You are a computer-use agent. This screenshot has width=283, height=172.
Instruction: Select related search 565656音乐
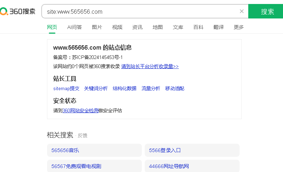(94, 150)
